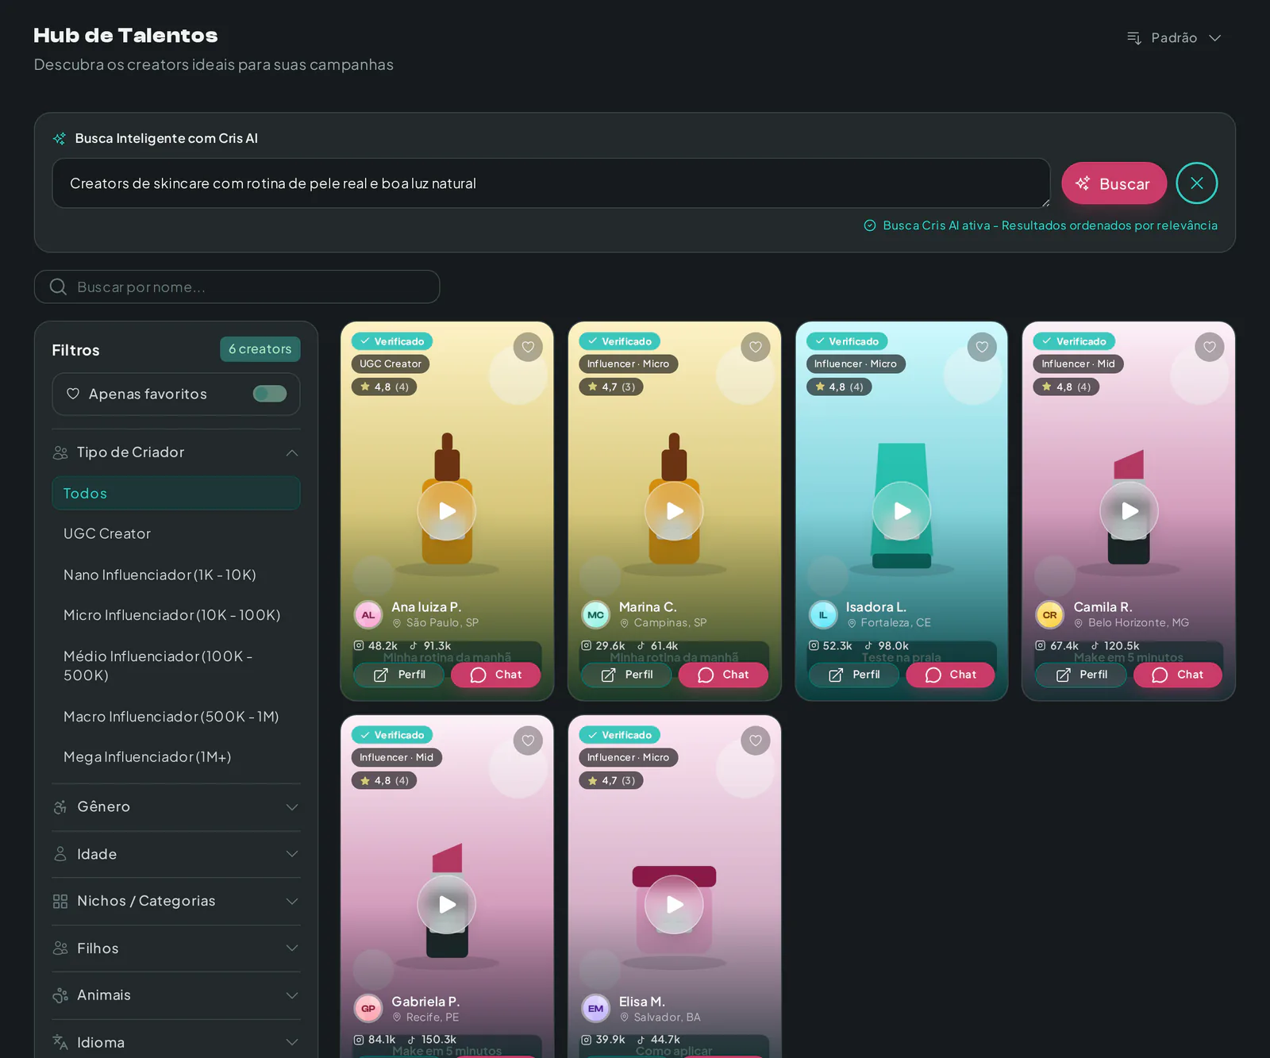Play Camila R.'s video preview
1270x1058 pixels.
pyautogui.click(x=1129, y=511)
